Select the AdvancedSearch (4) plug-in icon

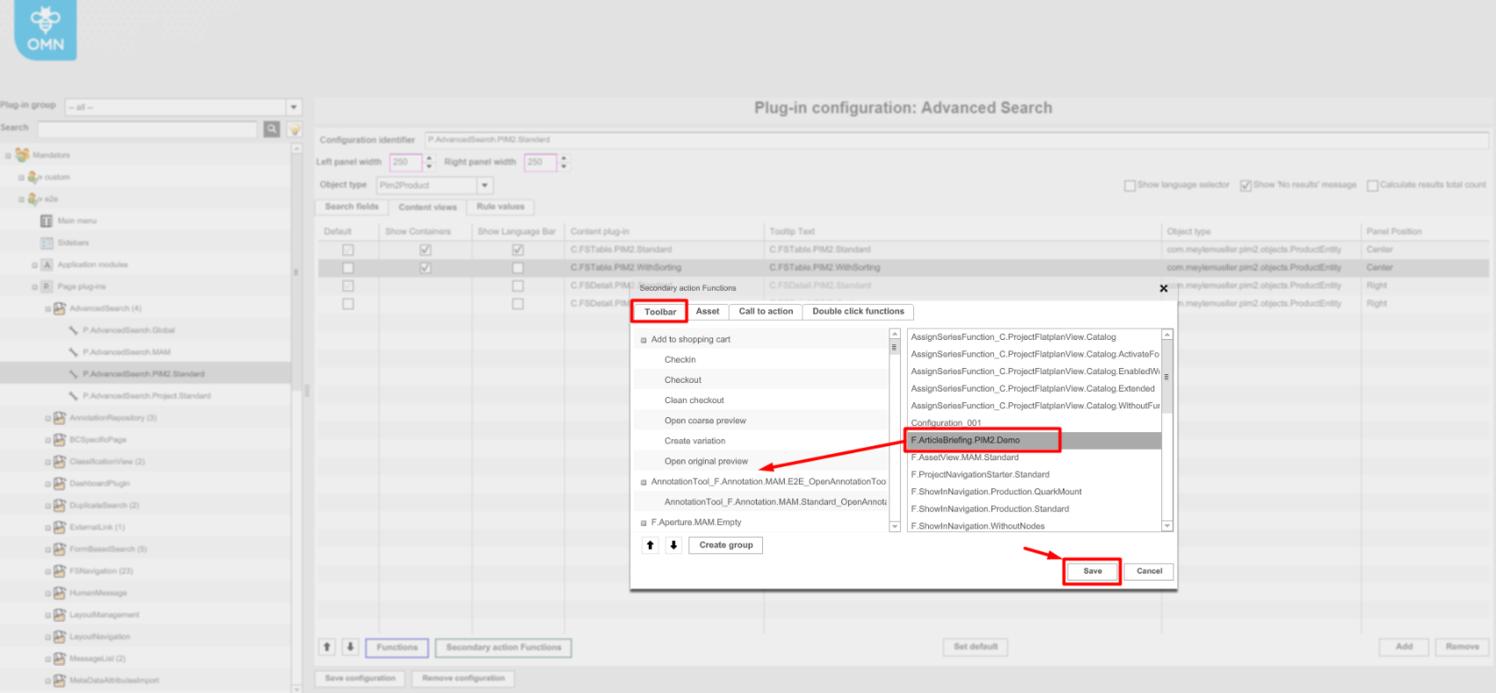pos(60,308)
